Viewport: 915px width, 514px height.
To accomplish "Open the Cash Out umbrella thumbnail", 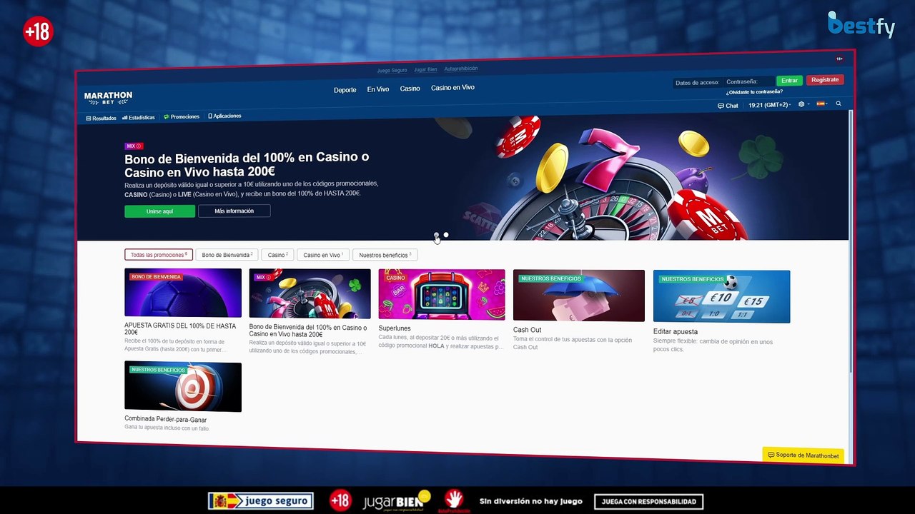I will point(579,296).
